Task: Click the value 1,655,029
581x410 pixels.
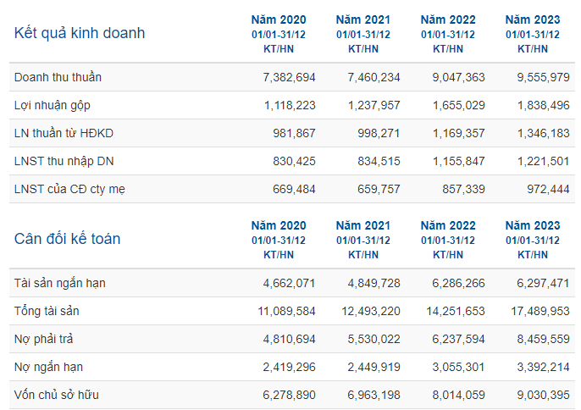Action: (x=459, y=106)
